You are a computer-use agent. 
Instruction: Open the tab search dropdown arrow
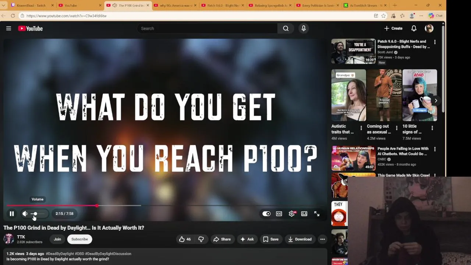[3, 5]
